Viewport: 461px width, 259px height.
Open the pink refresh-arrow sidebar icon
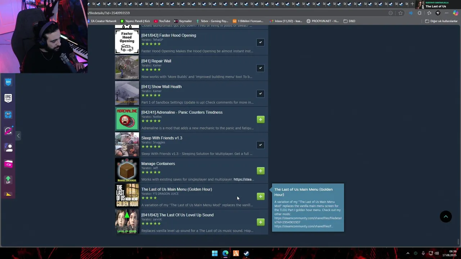[8, 131]
